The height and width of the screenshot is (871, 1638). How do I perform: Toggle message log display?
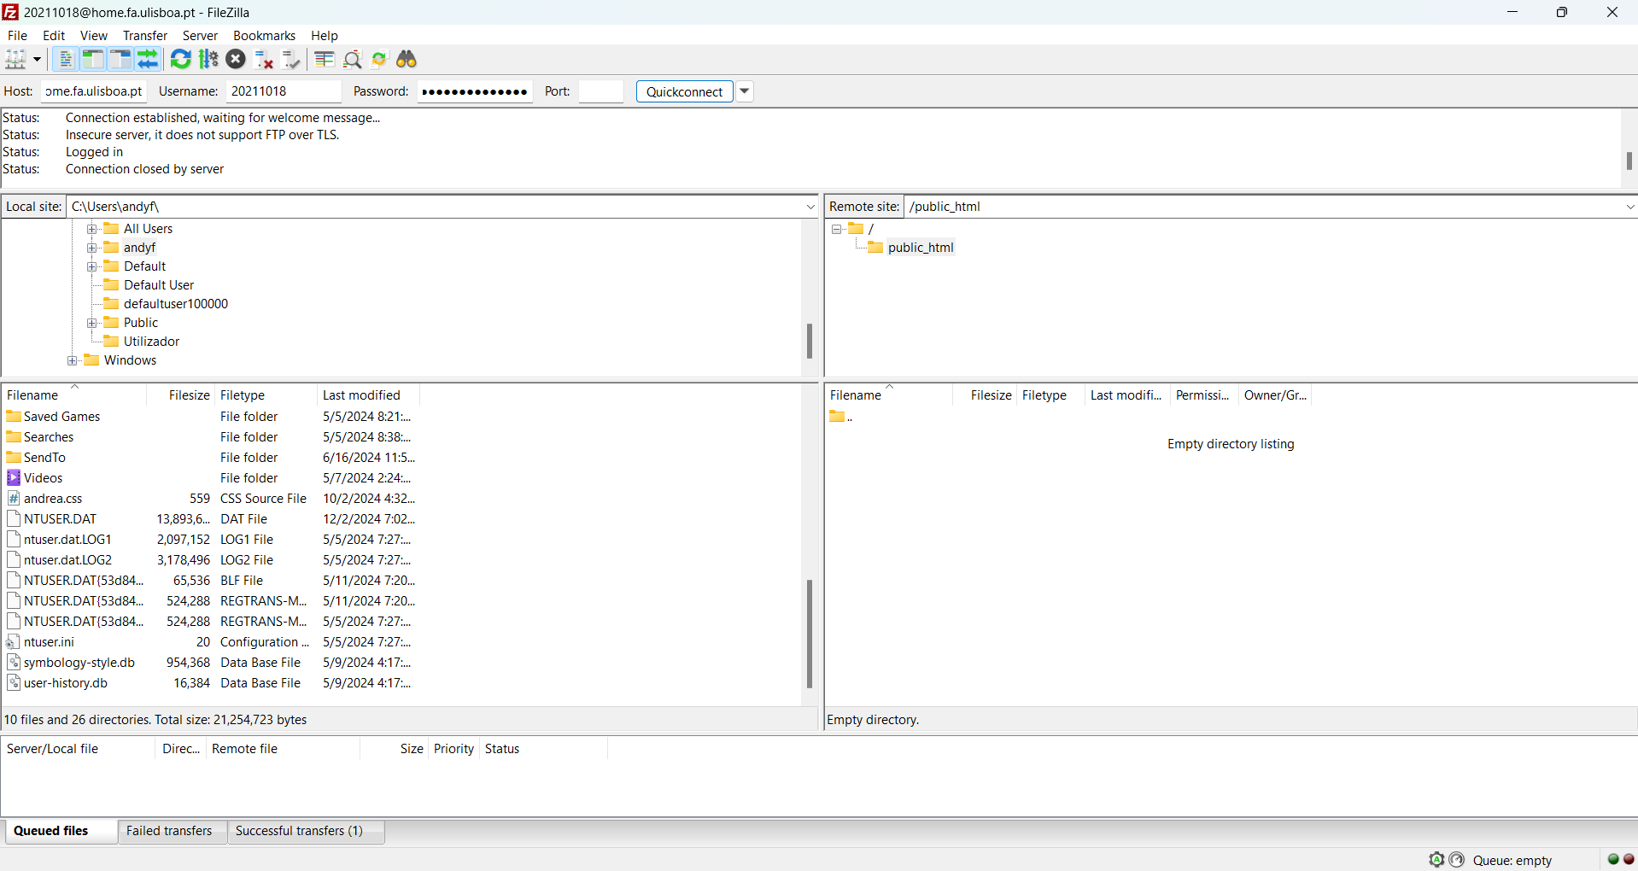(65, 59)
